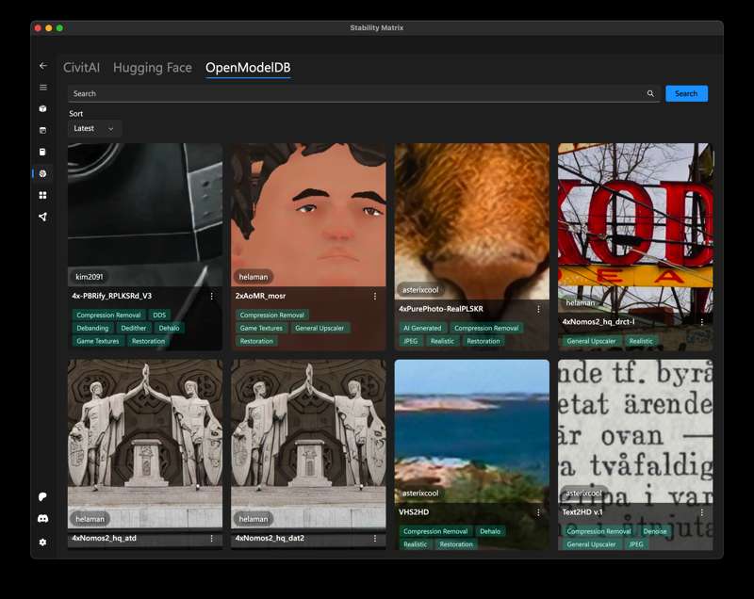Switch to the CivitAI tab
This screenshot has height=599, width=754.
click(81, 68)
